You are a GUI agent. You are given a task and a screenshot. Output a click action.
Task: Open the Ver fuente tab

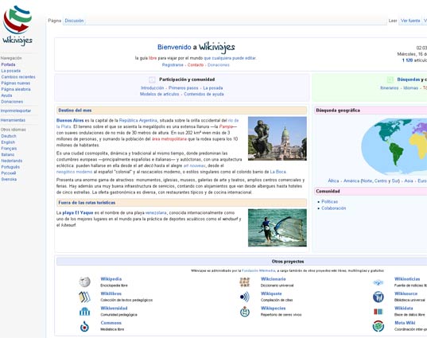410,21
